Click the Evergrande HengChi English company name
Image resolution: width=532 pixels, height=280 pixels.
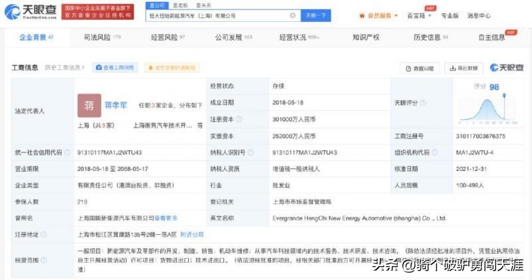coord(359,218)
